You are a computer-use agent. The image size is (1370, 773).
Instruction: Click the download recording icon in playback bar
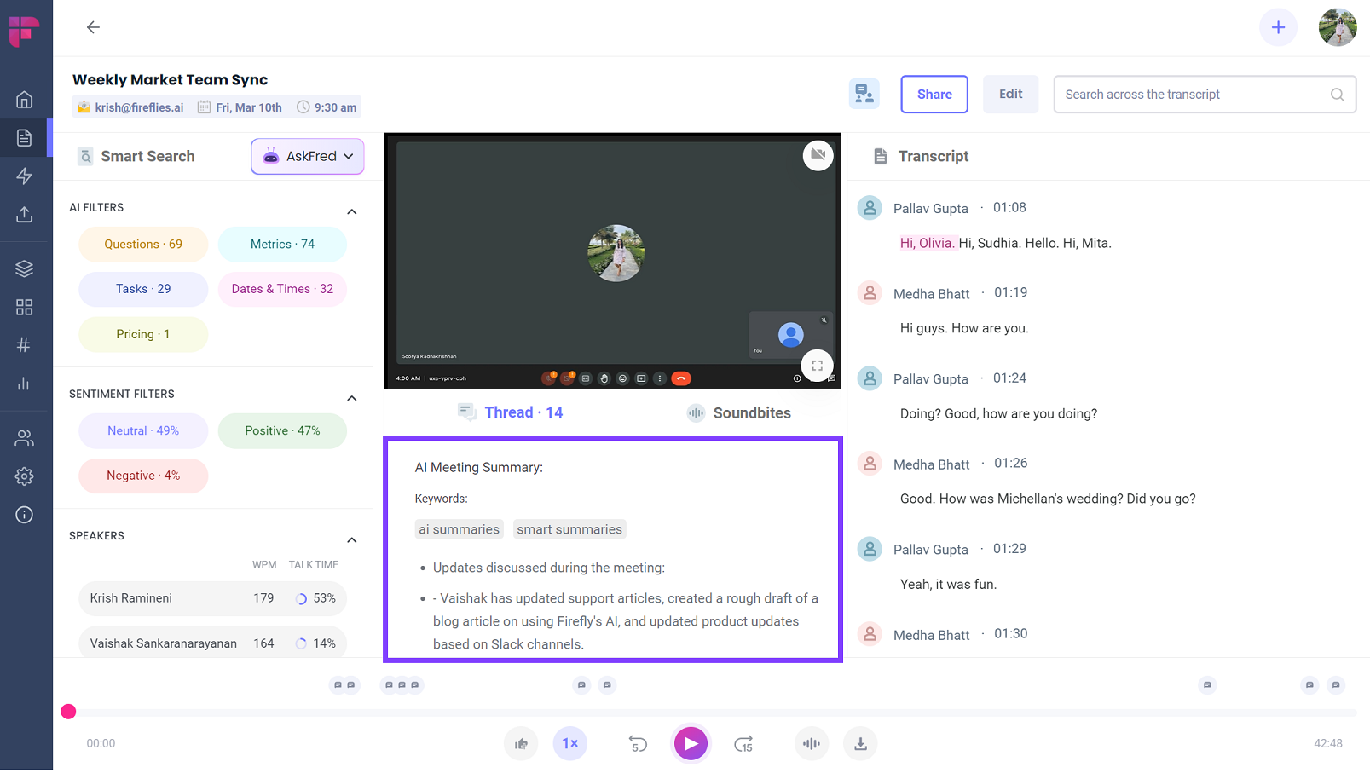[x=860, y=743]
